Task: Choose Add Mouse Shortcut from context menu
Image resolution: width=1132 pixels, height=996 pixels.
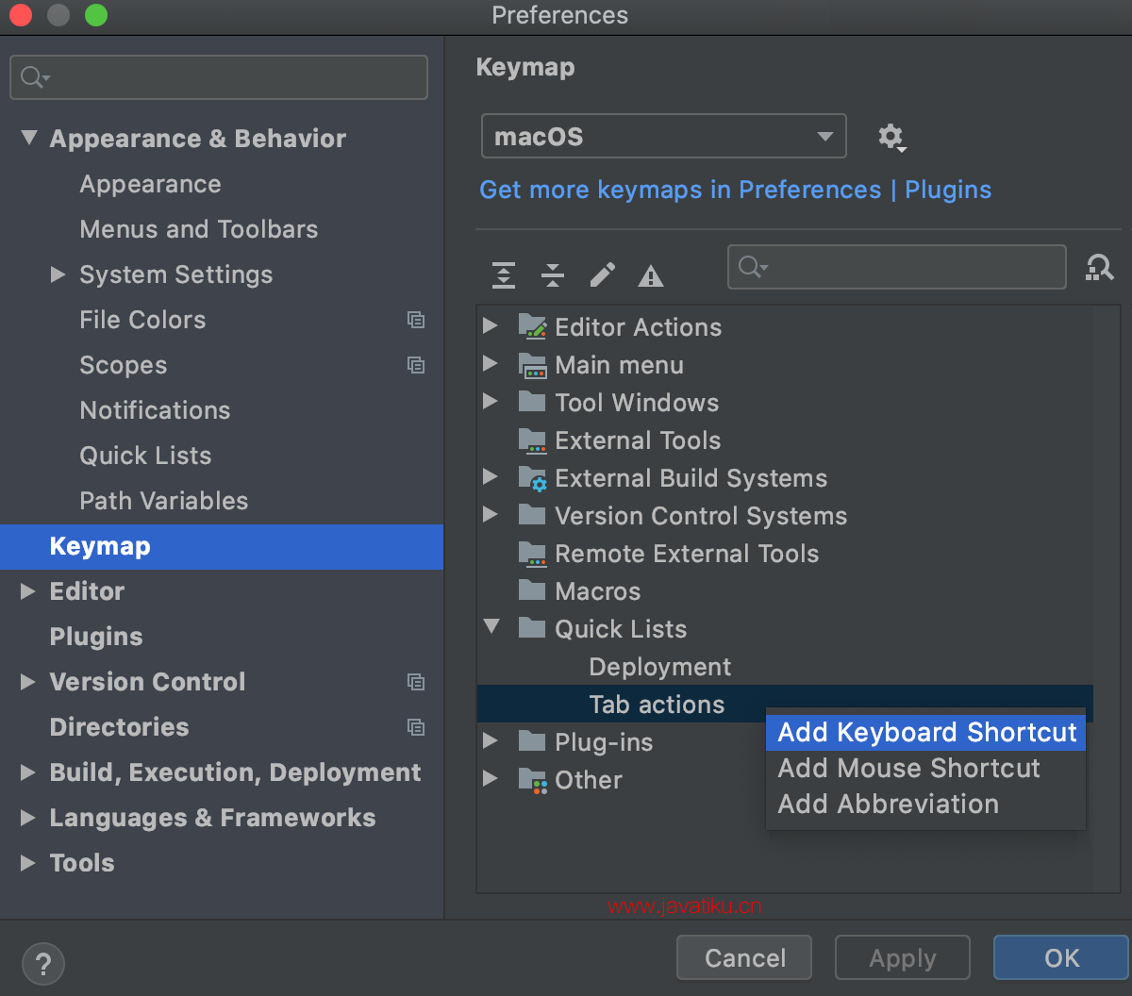Action: coord(925,769)
